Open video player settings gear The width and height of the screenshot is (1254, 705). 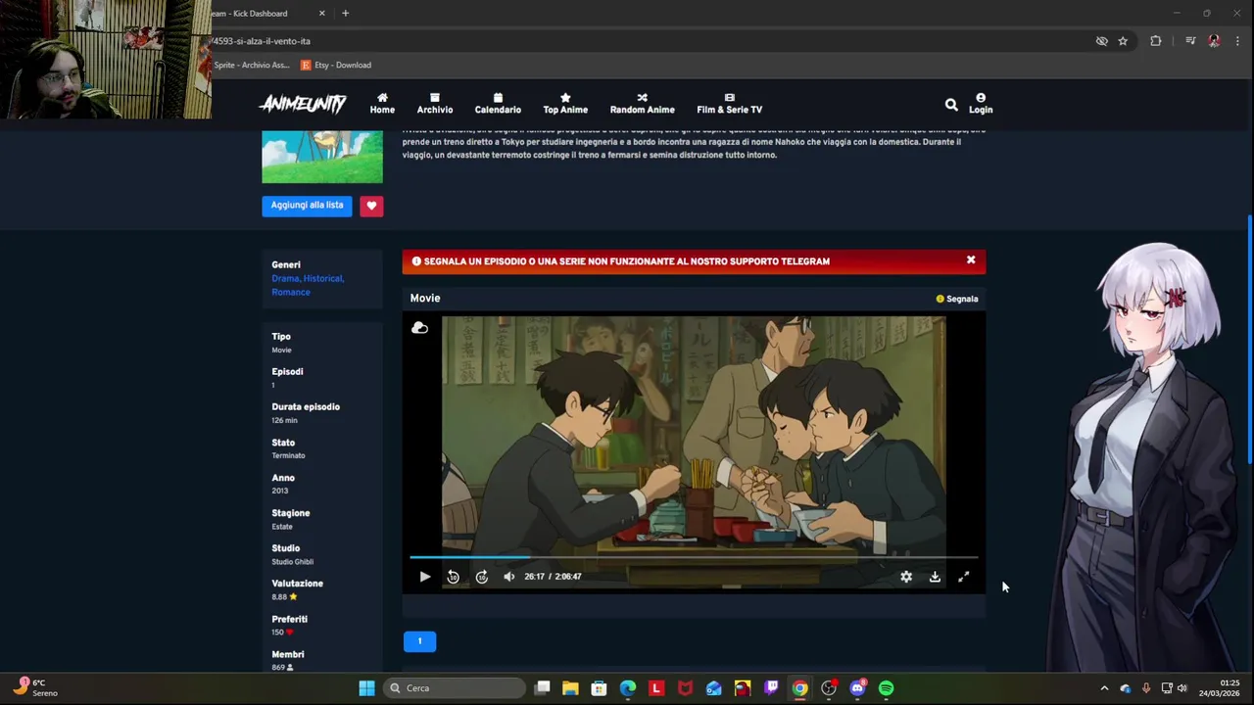click(x=906, y=577)
